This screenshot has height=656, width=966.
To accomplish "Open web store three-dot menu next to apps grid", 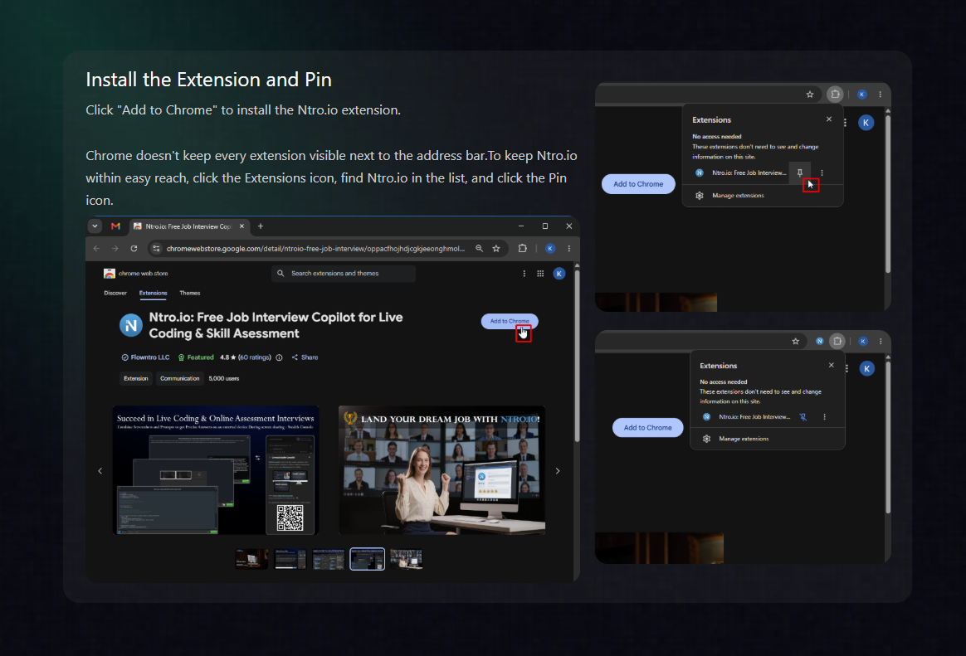I will [524, 273].
